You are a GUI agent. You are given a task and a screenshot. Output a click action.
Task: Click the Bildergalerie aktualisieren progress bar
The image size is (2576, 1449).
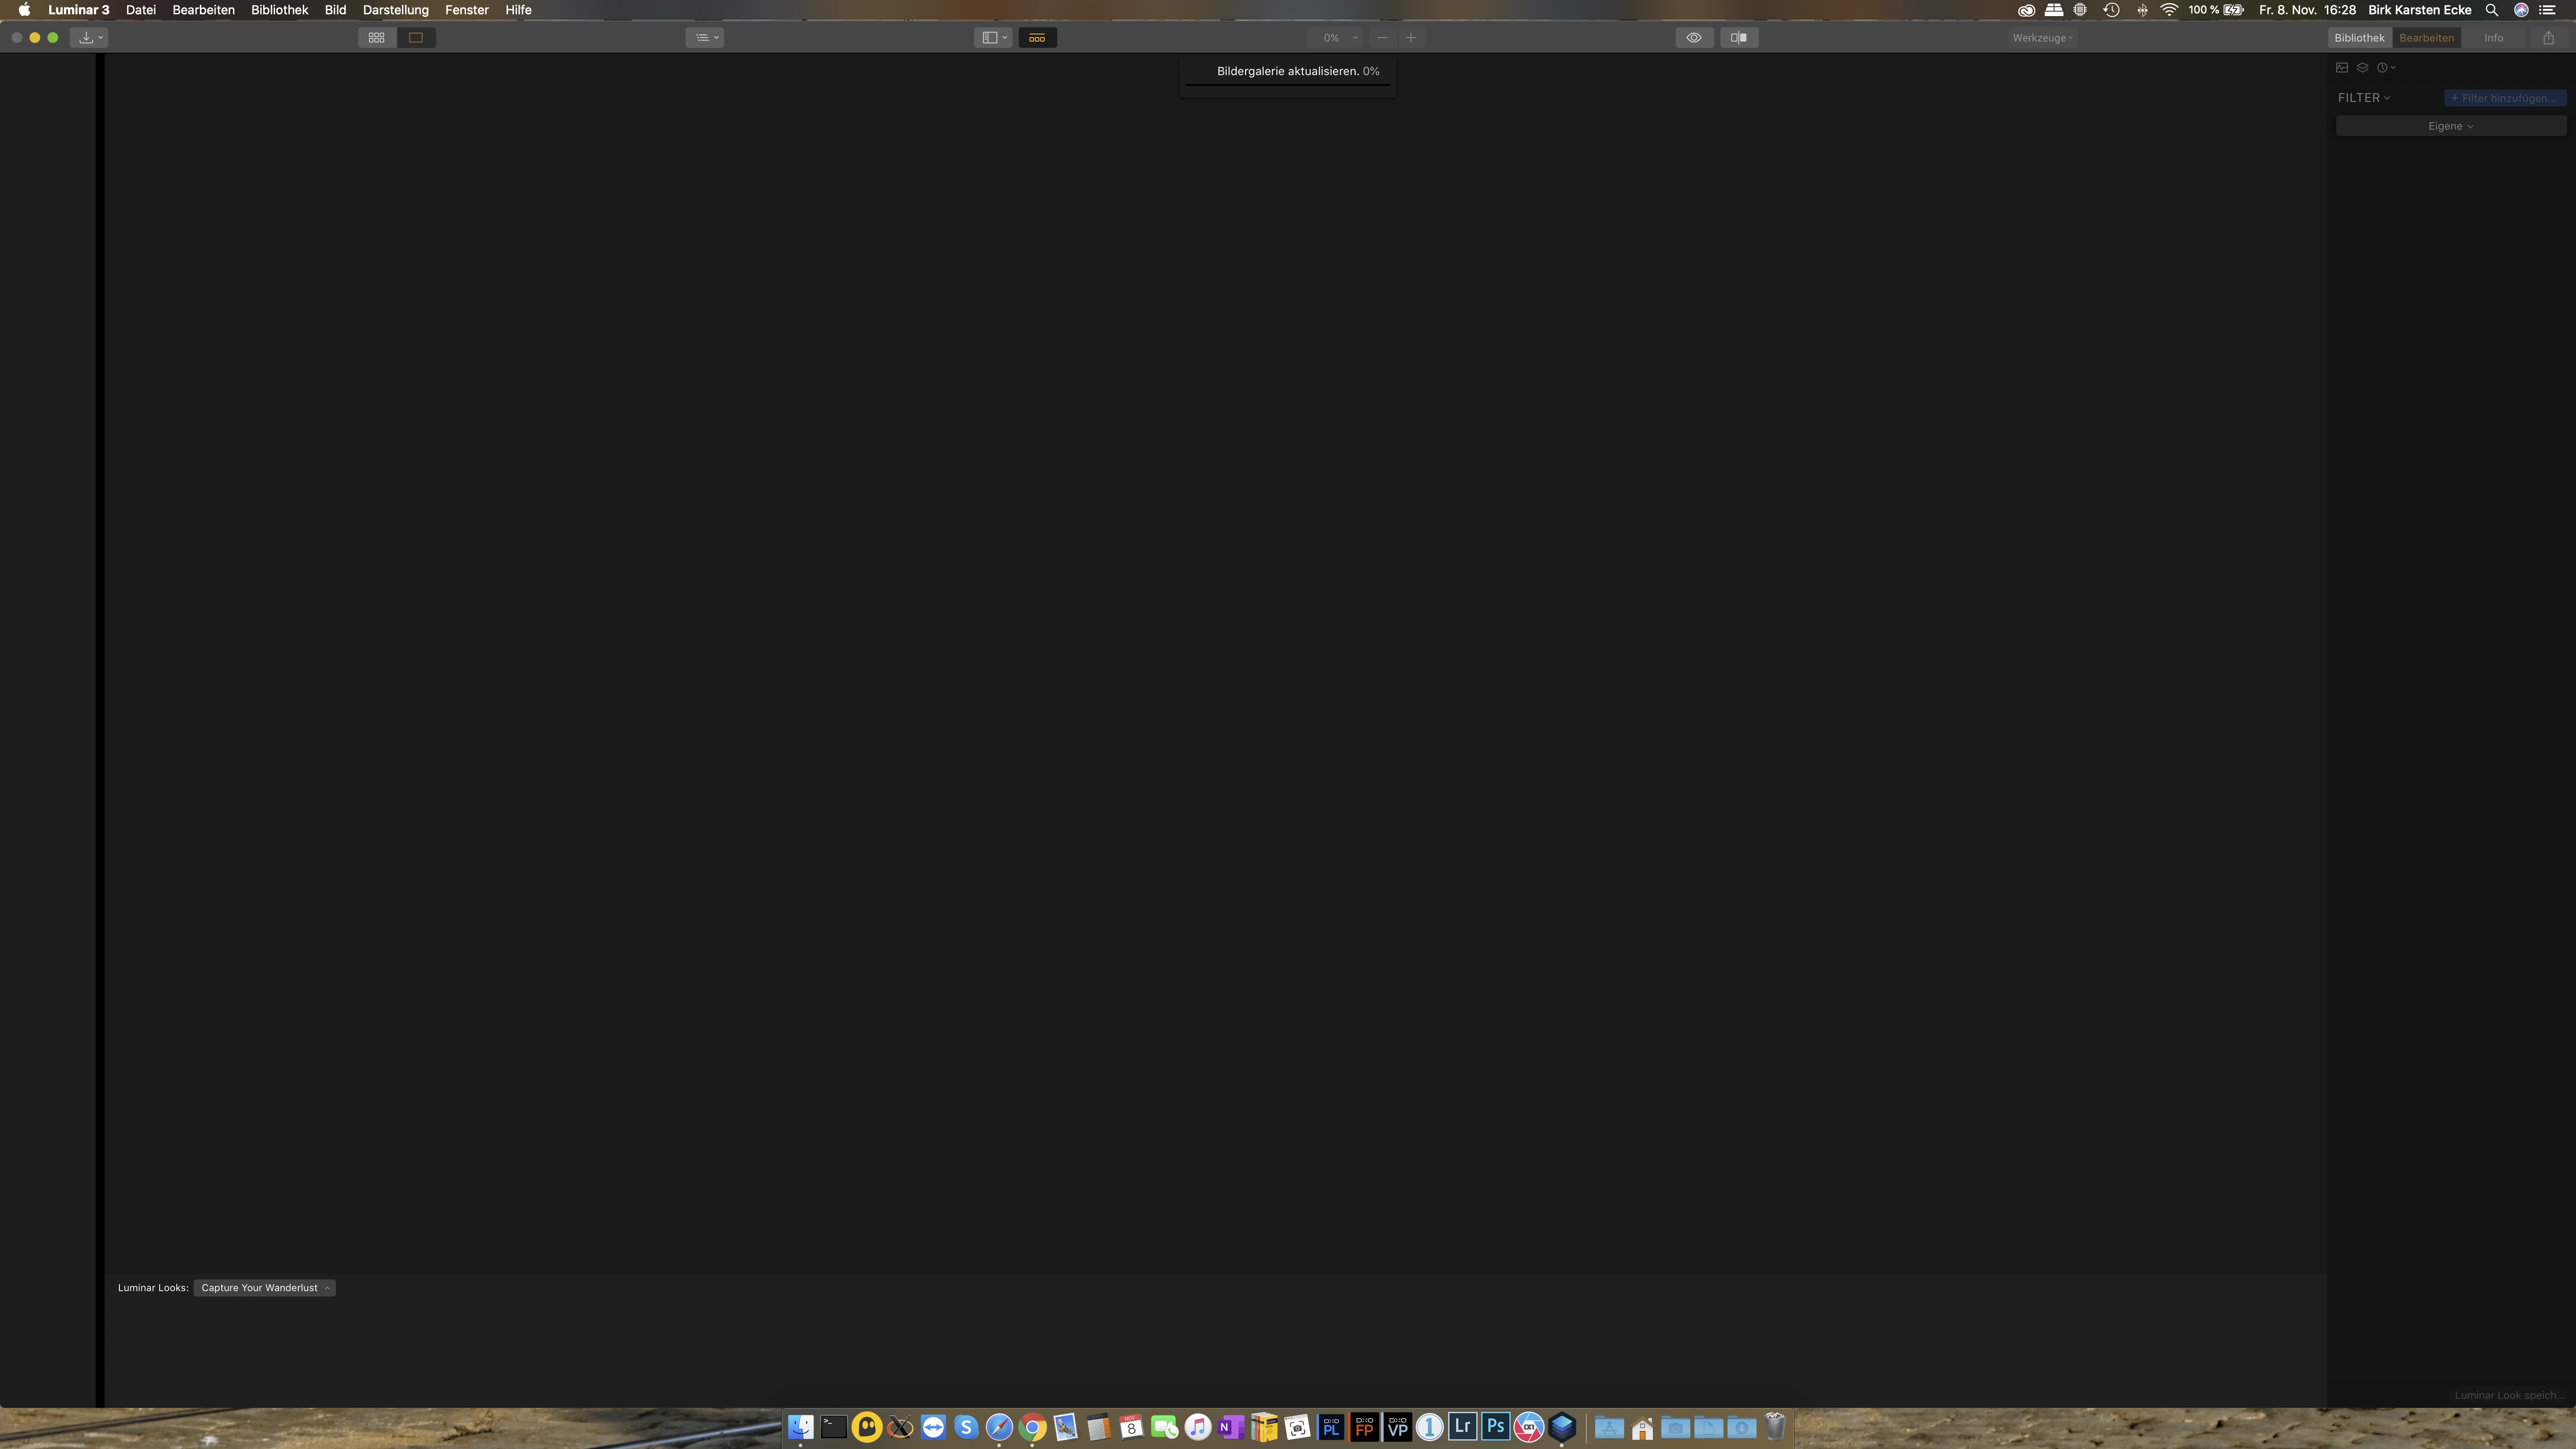[1288, 85]
